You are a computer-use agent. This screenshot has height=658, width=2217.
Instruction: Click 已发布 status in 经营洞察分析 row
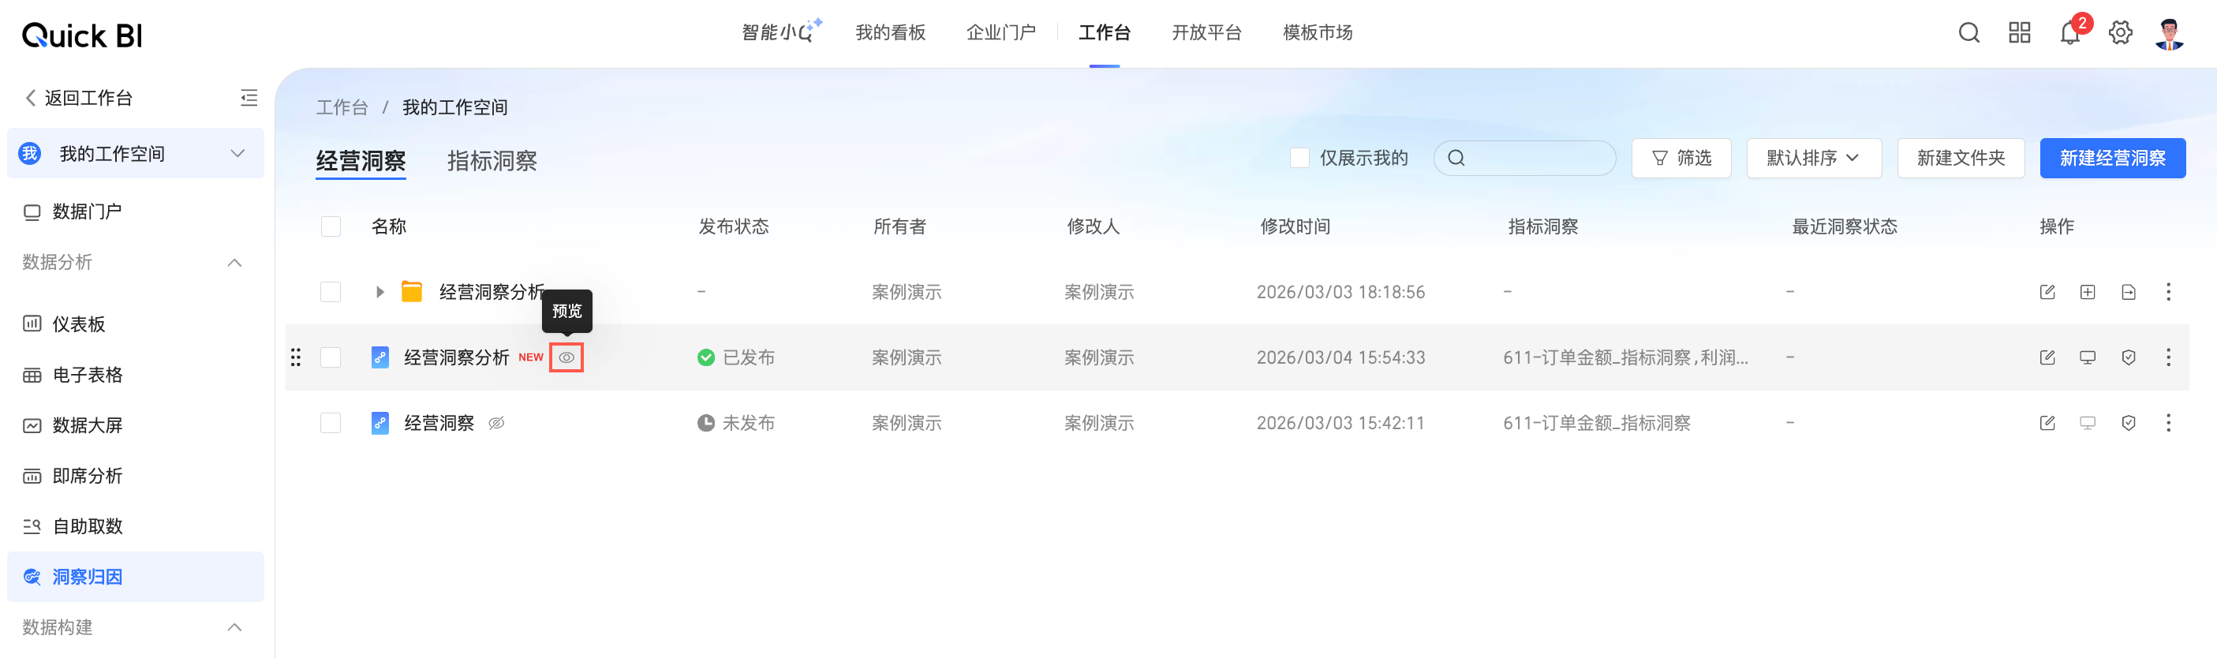tap(736, 357)
